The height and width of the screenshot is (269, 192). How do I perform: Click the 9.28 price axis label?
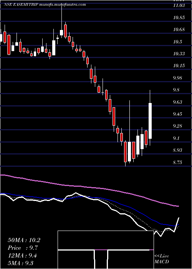178,126
